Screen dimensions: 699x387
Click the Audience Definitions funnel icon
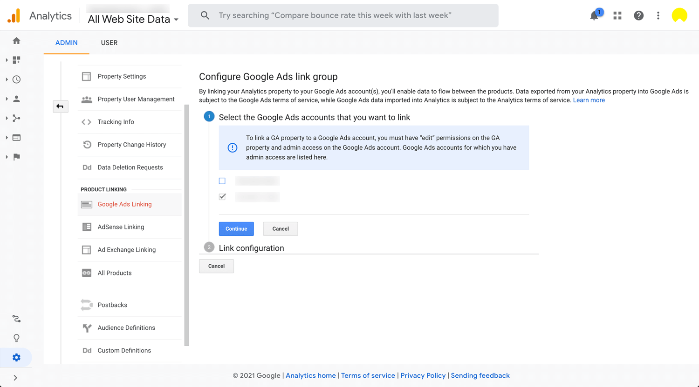[87, 328]
